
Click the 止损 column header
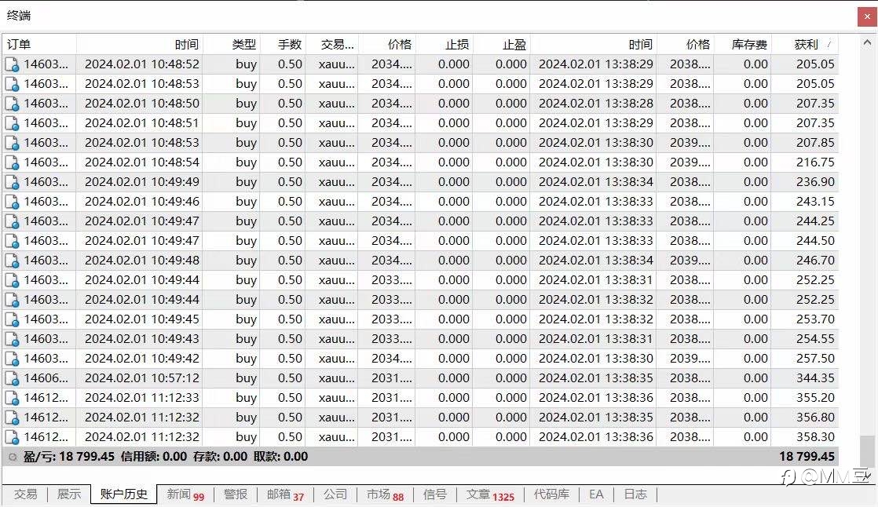click(444, 44)
